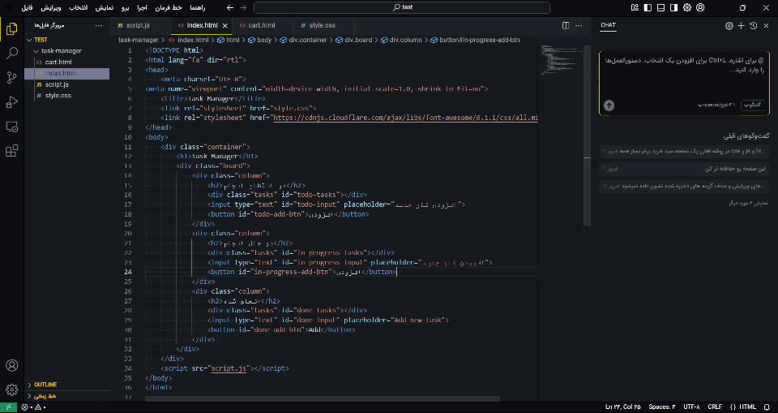Open chat history clock icon
Image resolution: width=778 pixels, height=413 pixels.
tap(754, 26)
